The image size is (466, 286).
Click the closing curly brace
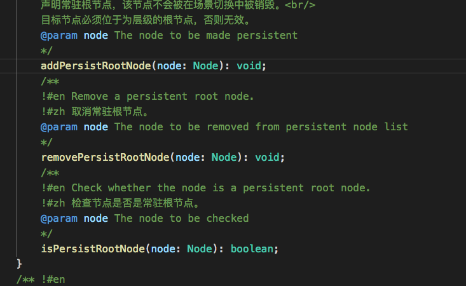20,263
